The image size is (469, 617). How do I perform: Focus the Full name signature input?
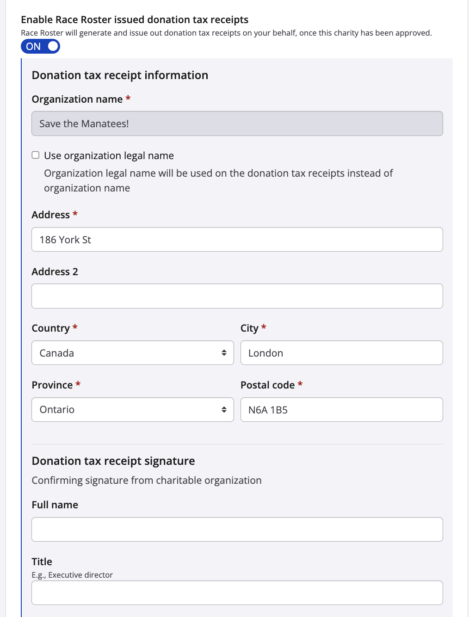[237, 530]
